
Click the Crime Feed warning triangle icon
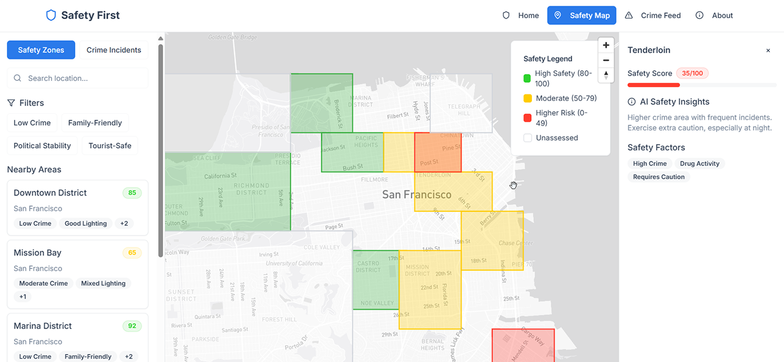pos(629,16)
